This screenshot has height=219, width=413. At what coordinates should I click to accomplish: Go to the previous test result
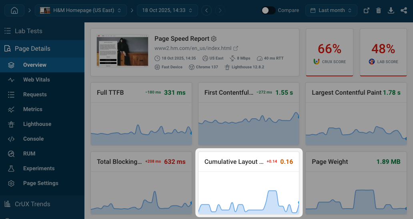[206, 10]
